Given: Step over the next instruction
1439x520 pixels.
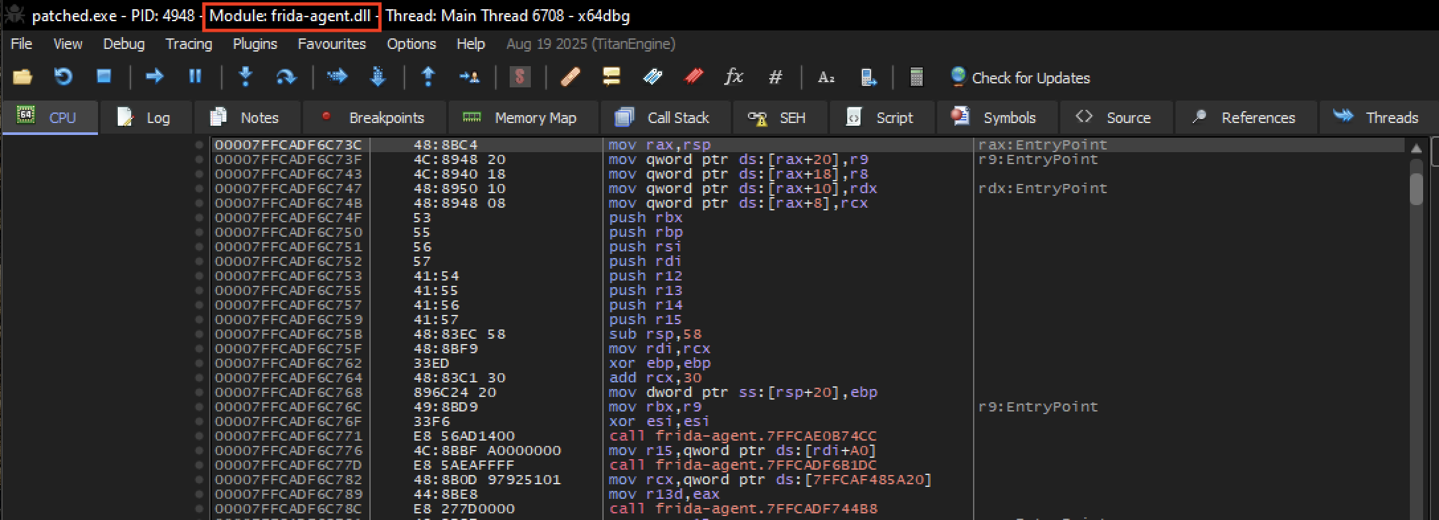Looking at the screenshot, I should 286,77.
